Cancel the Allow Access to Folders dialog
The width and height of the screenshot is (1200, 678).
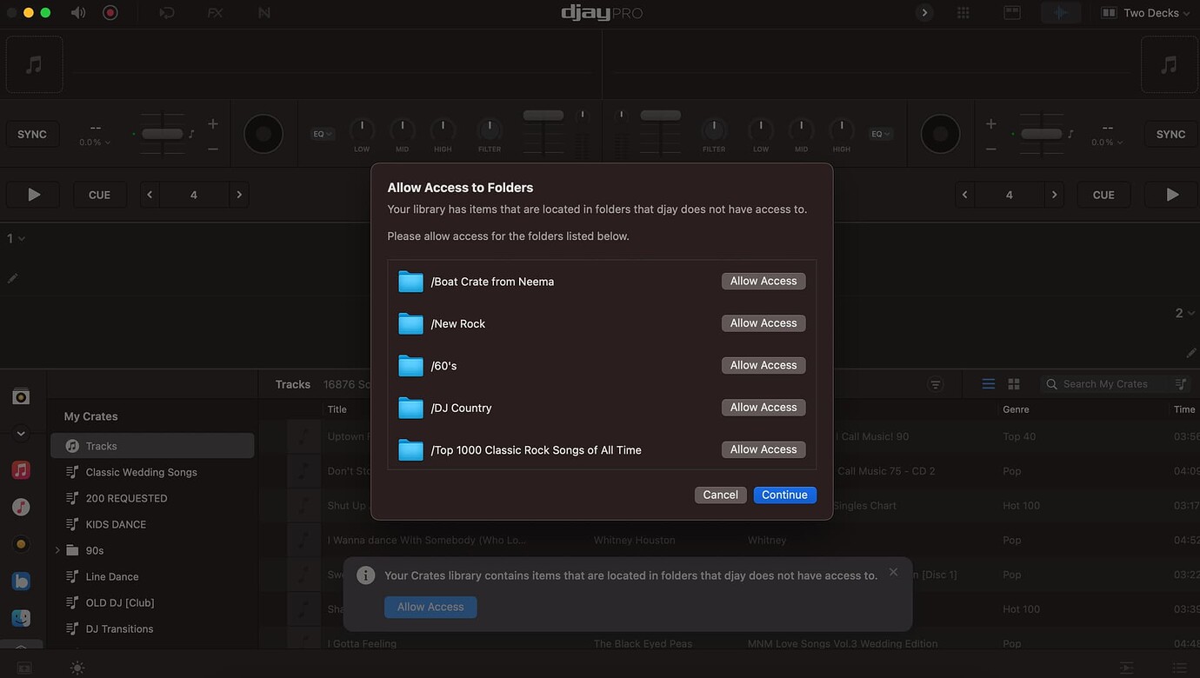[720, 494]
